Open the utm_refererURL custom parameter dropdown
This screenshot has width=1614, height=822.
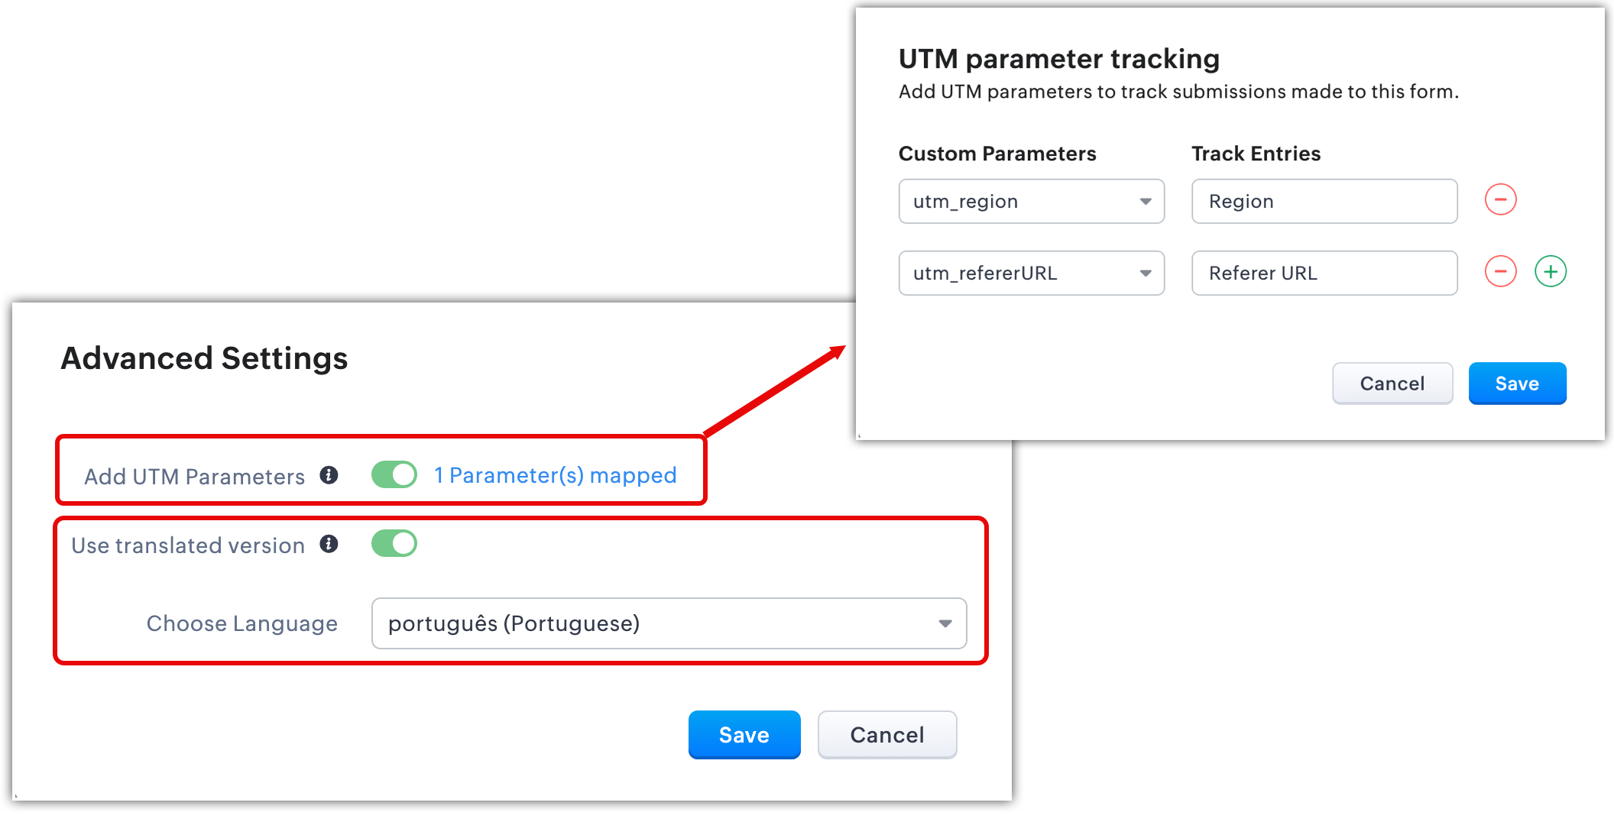[1031, 273]
